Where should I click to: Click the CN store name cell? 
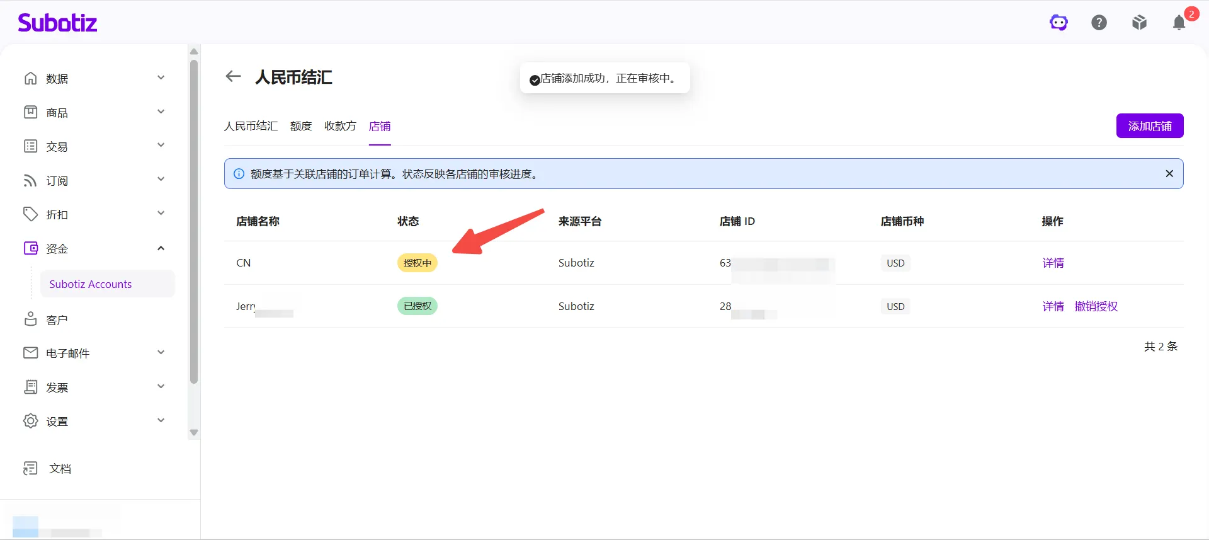tap(244, 263)
